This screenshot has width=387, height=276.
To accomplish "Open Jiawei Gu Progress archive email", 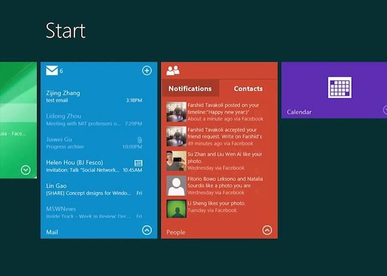I will pos(94,142).
